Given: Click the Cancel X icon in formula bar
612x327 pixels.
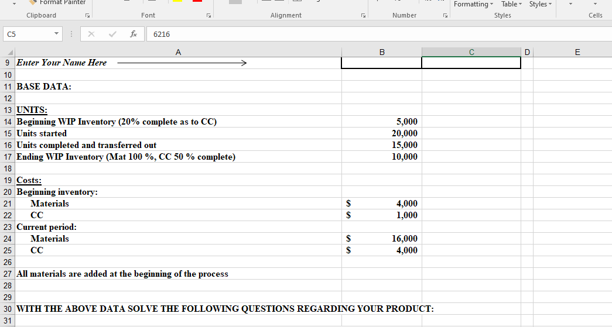Looking at the screenshot, I should (x=91, y=35).
